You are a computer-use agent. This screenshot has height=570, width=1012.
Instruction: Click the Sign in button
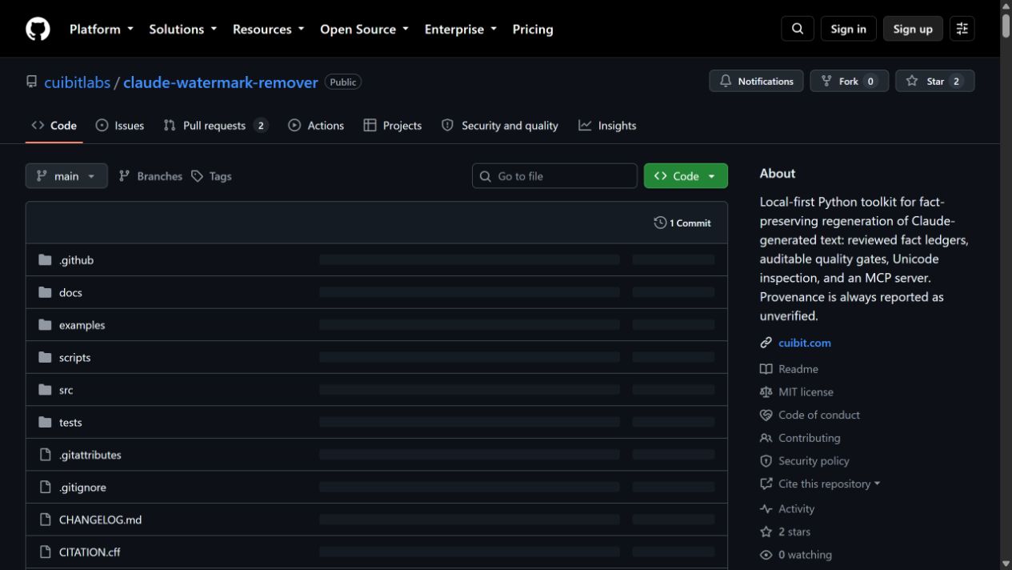[x=848, y=29]
